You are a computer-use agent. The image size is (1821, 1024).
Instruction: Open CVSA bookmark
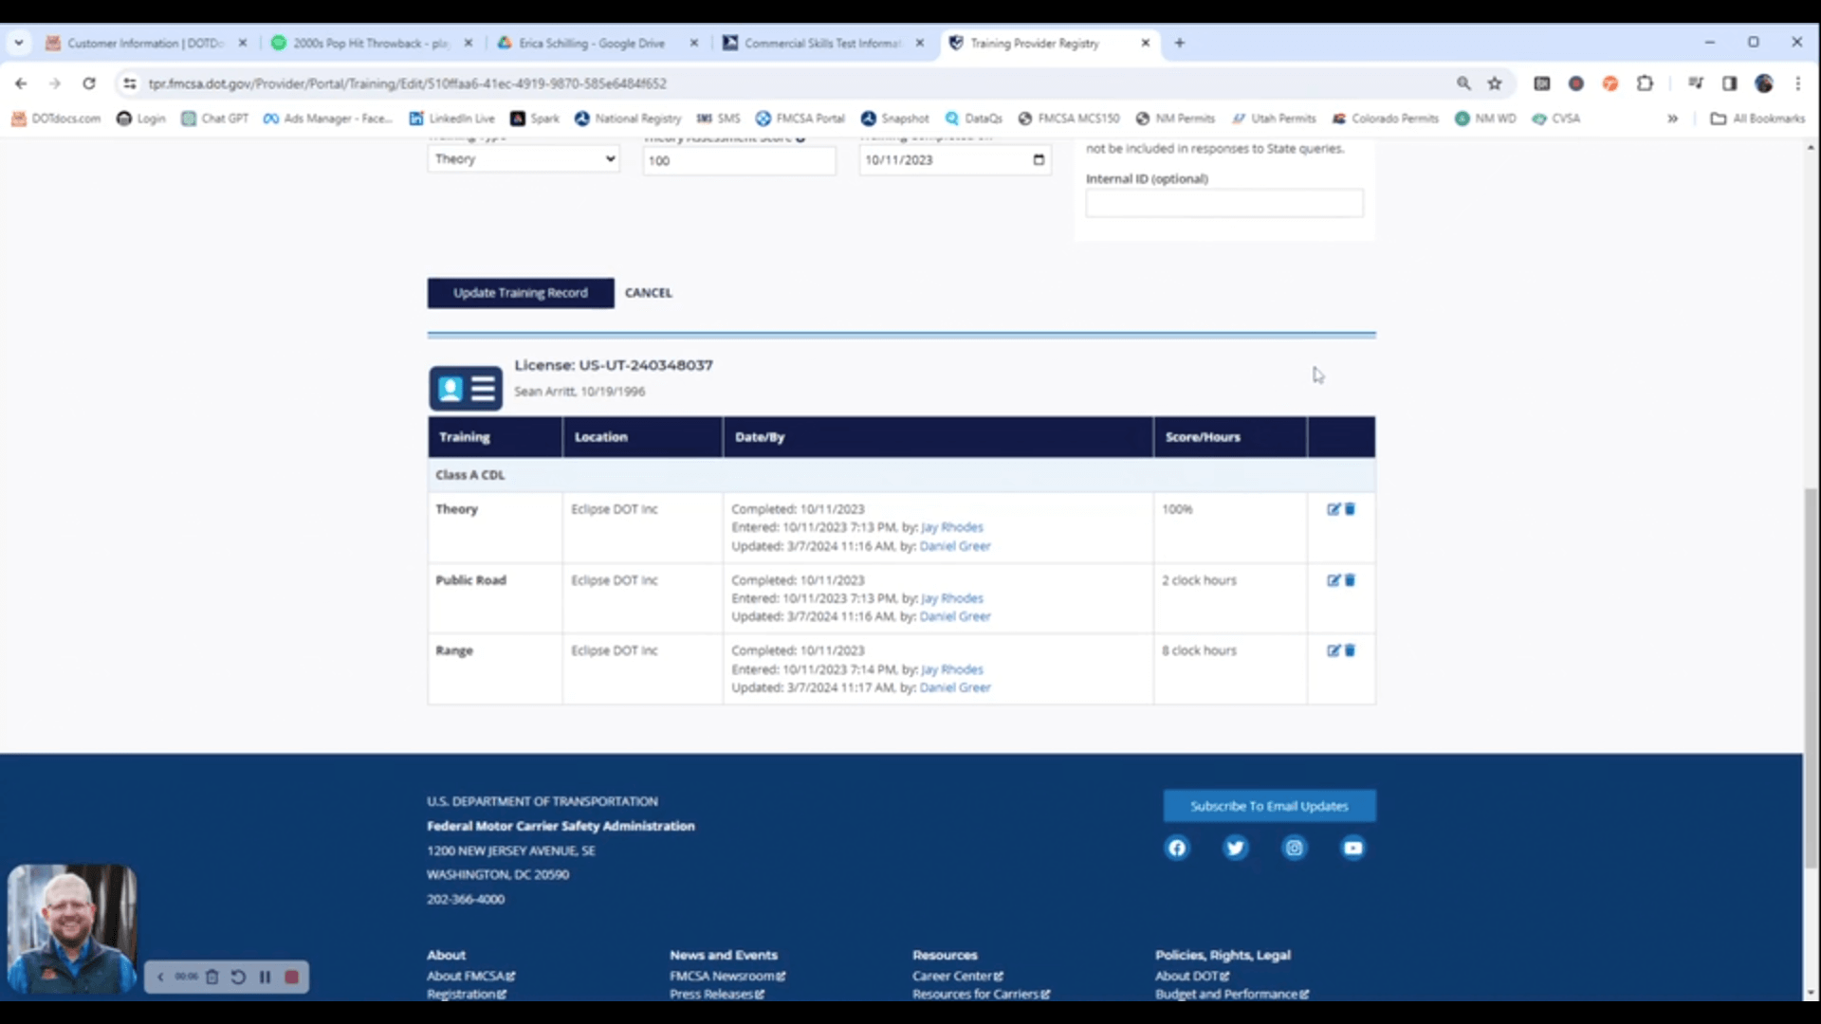point(1556,119)
